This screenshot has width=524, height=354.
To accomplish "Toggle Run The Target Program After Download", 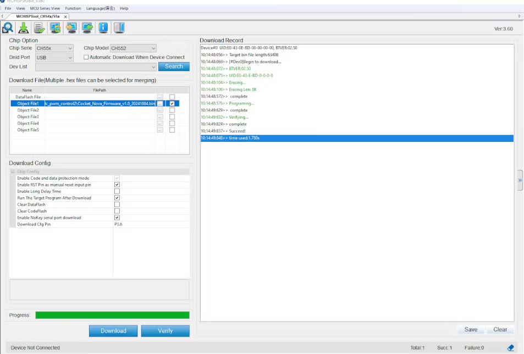I will 117,198.
